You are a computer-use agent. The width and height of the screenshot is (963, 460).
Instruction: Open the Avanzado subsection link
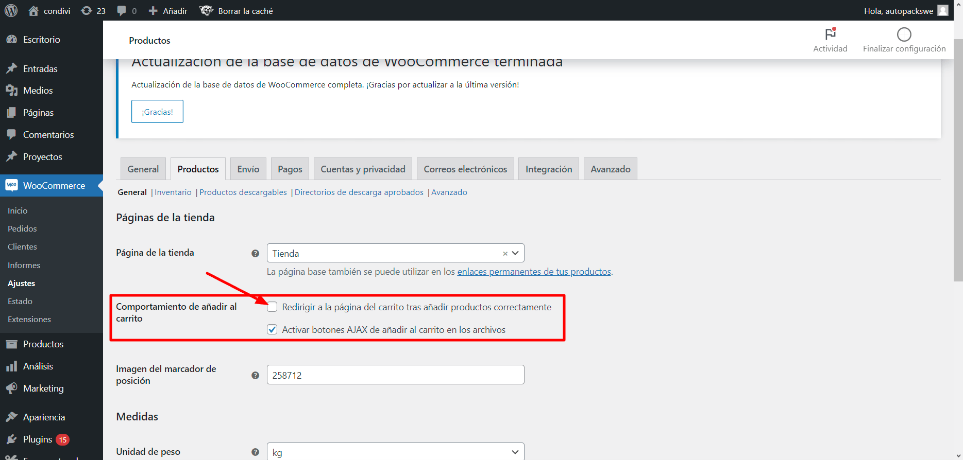pyautogui.click(x=449, y=192)
